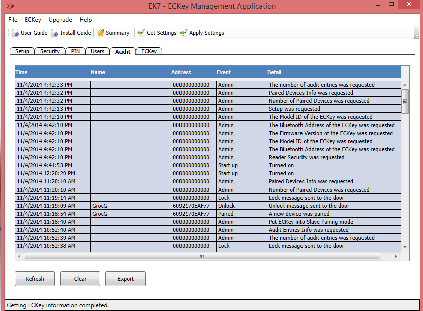Close the EK7 application window

(409, 4)
